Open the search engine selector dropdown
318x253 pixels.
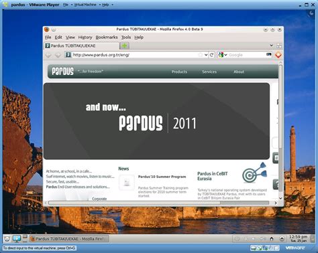coord(222,55)
